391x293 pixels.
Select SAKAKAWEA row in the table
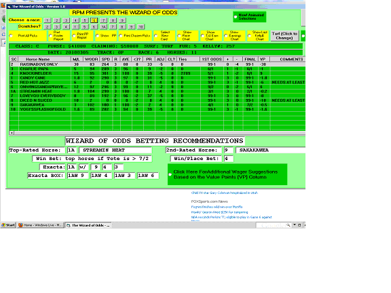(x=157, y=104)
